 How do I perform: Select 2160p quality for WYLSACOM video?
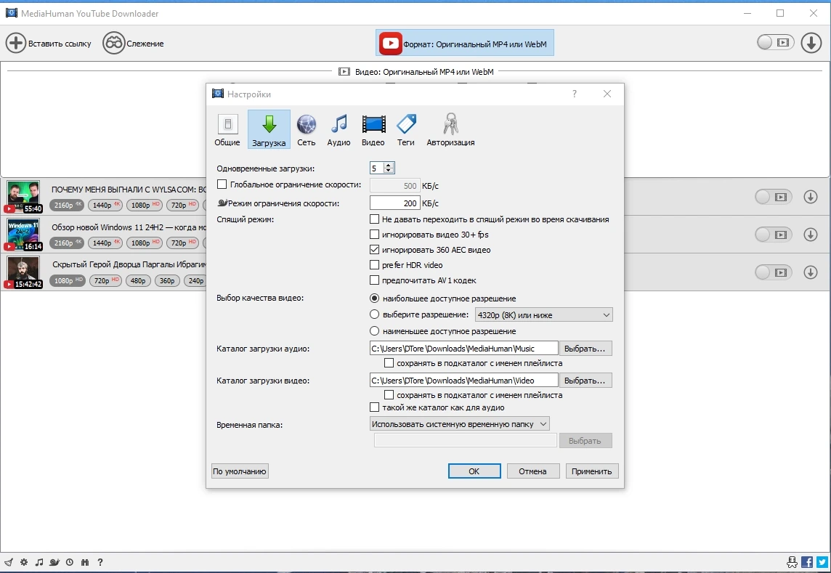(x=67, y=205)
